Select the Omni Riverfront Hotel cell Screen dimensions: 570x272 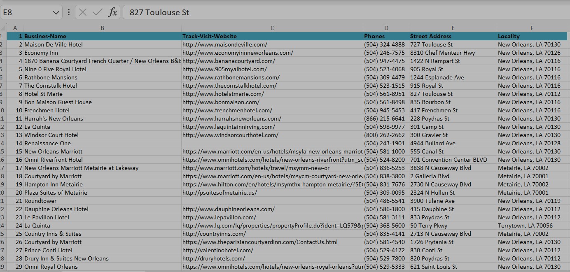(103, 160)
